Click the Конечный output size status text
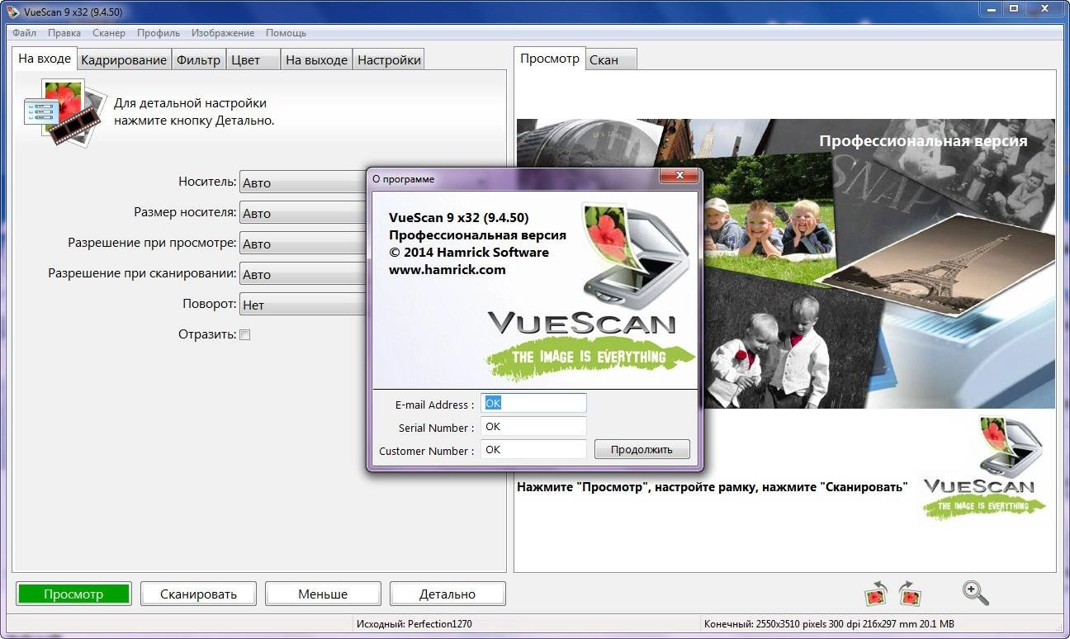Screen dimensions: 1070x639 [x=829, y=624]
